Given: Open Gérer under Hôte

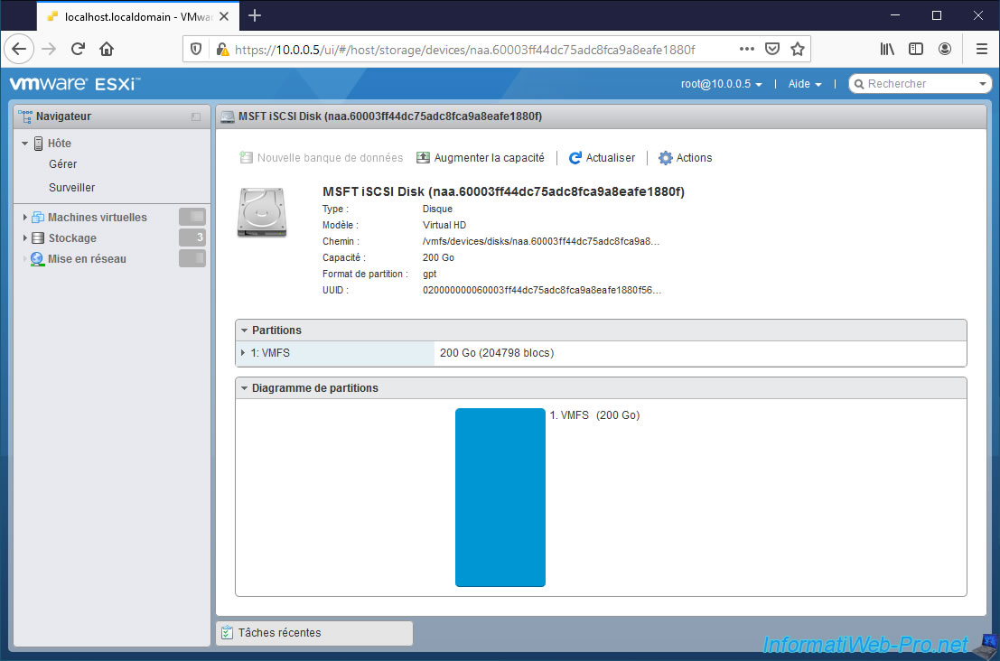Looking at the screenshot, I should [x=62, y=163].
